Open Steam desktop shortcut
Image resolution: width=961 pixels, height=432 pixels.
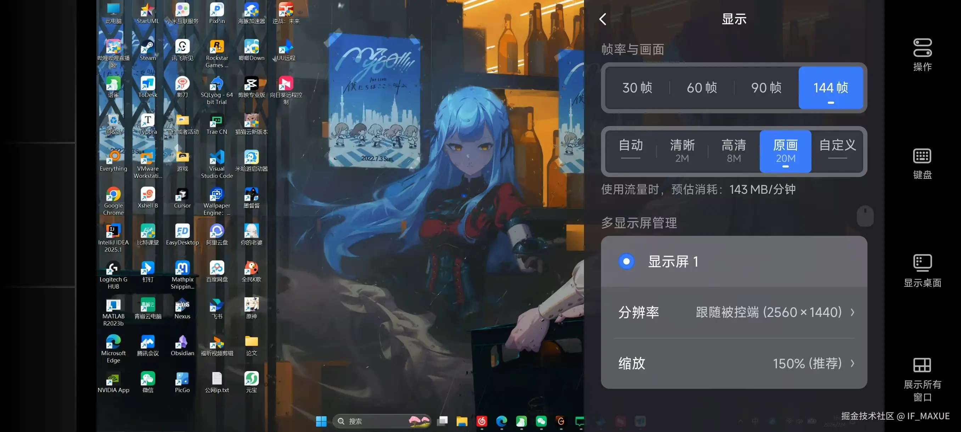(x=148, y=49)
